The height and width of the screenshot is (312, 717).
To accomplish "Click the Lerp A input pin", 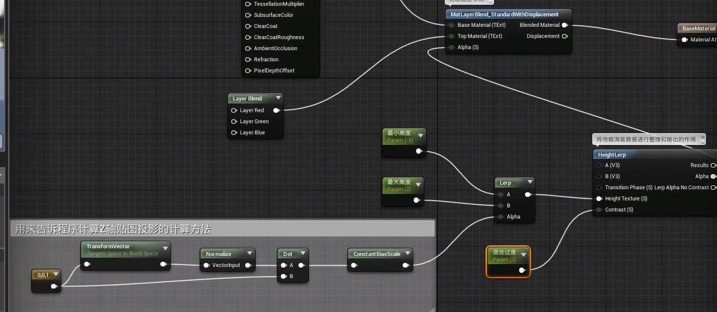I will [x=500, y=195].
